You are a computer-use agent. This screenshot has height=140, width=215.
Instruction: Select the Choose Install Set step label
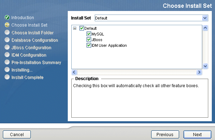click(x=29, y=25)
